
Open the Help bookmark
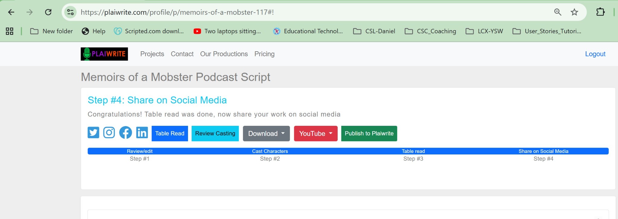coord(94,31)
